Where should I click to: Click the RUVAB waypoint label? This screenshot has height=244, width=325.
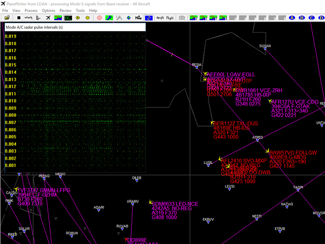[x=122, y=226]
